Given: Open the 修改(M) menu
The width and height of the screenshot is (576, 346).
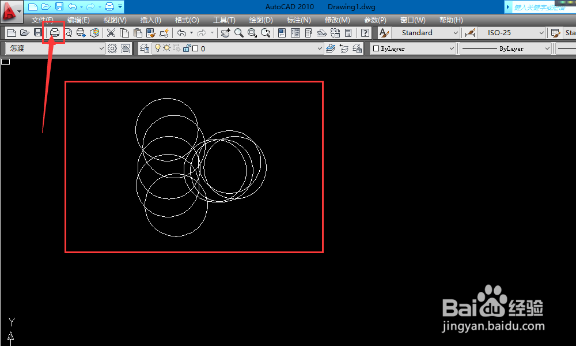Looking at the screenshot, I should (x=337, y=20).
